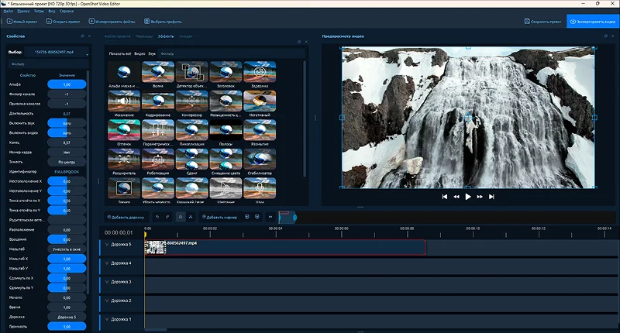Choose the Искажение audio effect
Screen dimensions: 620x333
124,101
